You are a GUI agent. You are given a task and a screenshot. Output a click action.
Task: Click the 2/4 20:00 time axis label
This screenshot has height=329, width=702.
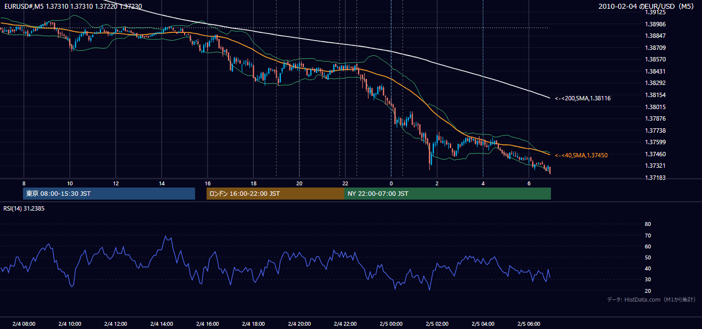coord(299,324)
